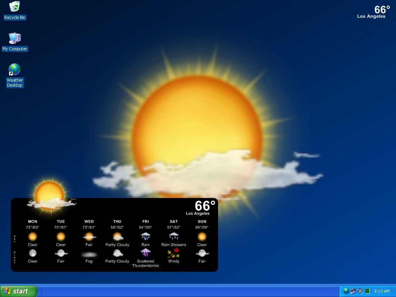Image resolution: width=396 pixels, height=297 pixels.
Task: Click the 66° temperature in top-right corner
Action: click(x=382, y=10)
